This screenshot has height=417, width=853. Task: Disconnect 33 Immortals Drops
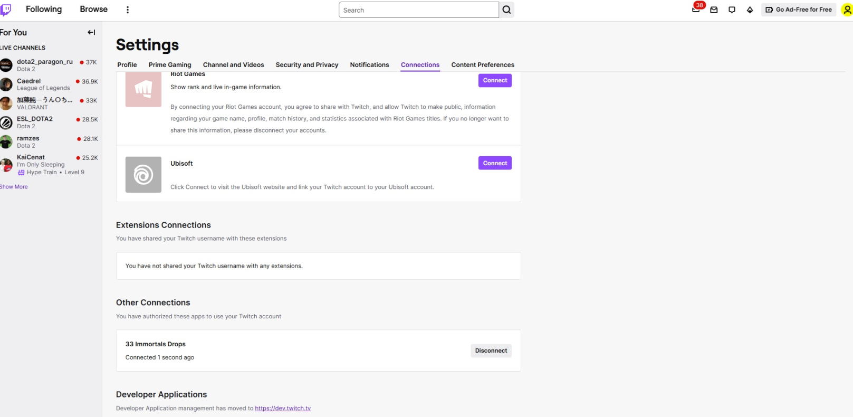coord(491,350)
